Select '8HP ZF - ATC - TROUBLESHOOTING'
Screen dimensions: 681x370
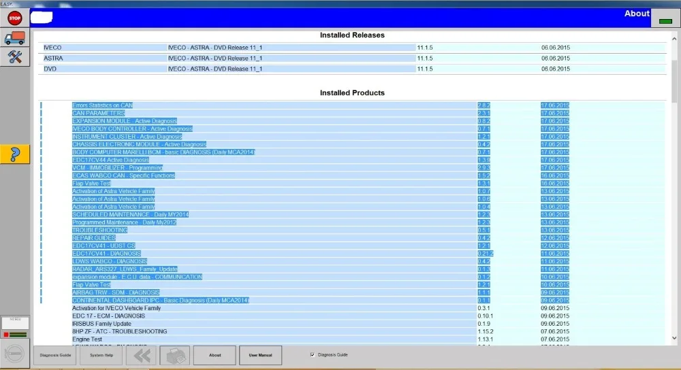point(119,332)
